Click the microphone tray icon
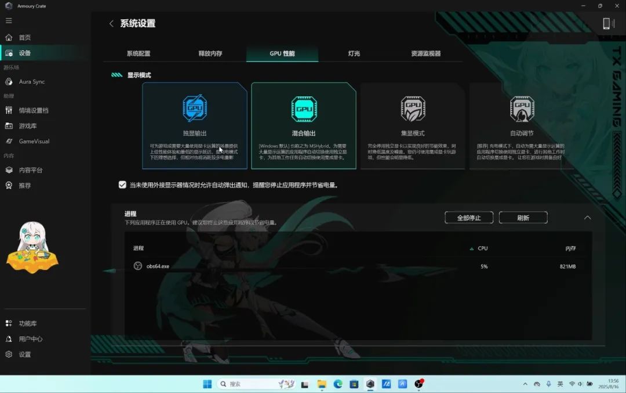The width and height of the screenshot is (626, 393). pyautogui.click(x=548, y=384)
